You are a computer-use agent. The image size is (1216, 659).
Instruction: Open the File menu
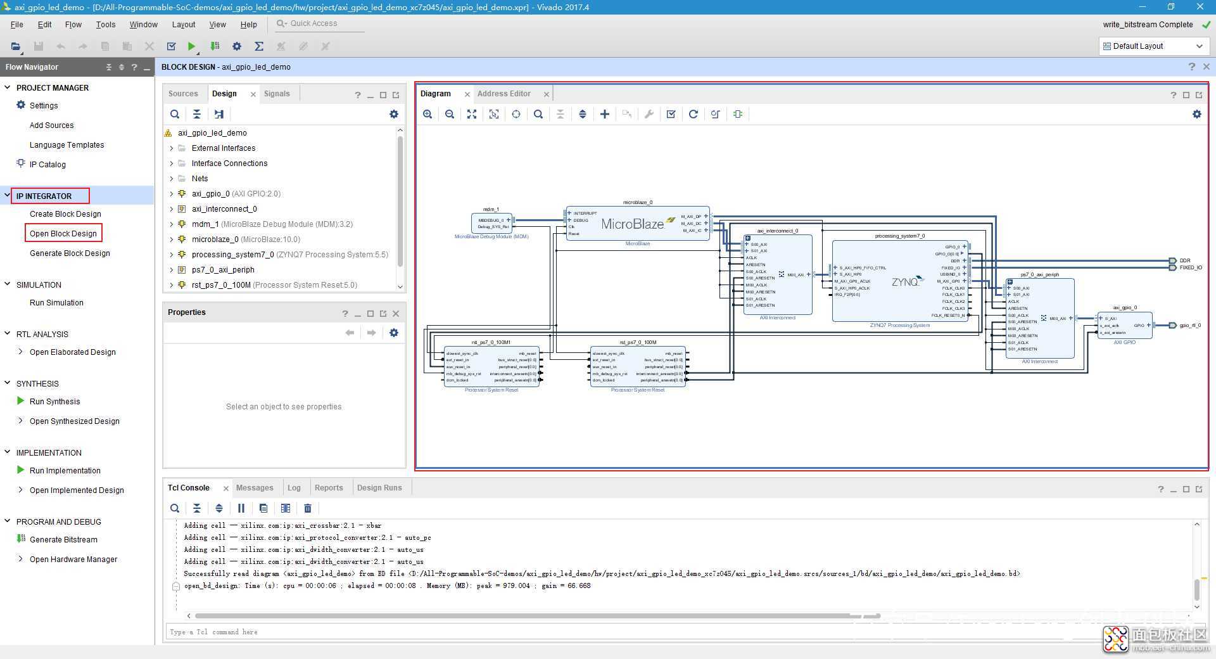click(x=17, y=25)
